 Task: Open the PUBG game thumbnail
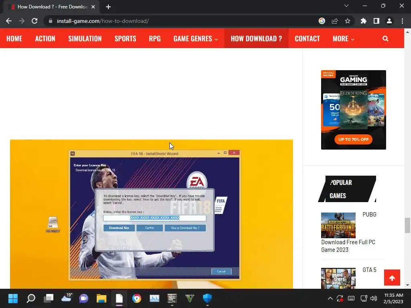pyautogui.click(x=338, y=225)
